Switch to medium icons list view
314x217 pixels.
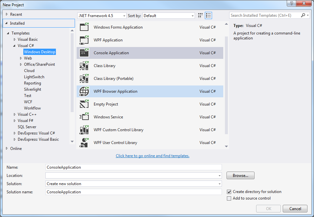coord(208,15)
